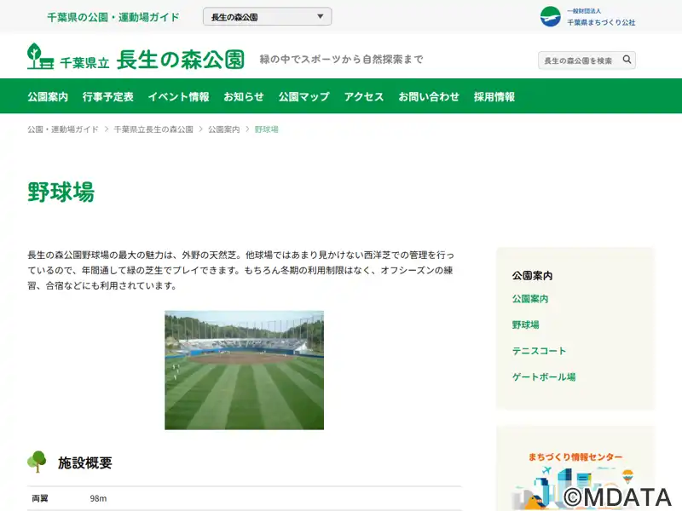Open テニスコート sidebar link
The height and width of the screenshot is (511, 682).
pos(539,351)
